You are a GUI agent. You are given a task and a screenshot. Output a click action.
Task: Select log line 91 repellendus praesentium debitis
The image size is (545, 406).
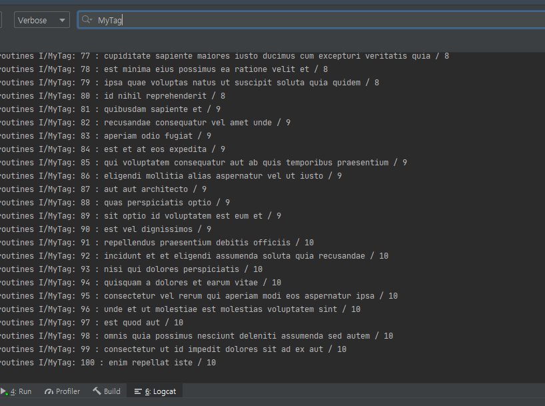click(157, 243)
